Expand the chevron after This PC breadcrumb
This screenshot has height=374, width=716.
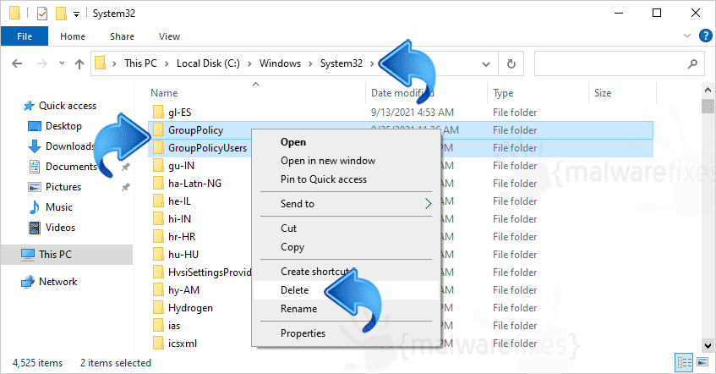(167, 63)
